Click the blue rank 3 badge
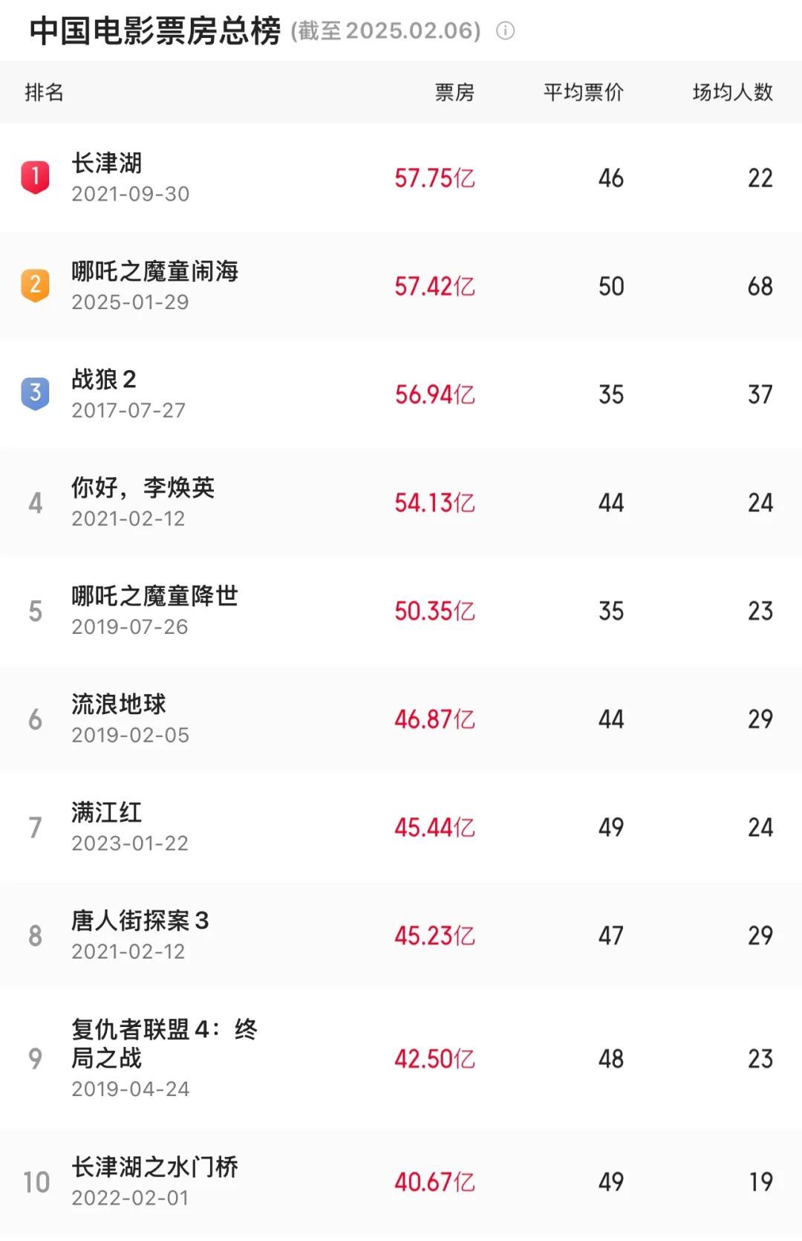 pos(35,394)
